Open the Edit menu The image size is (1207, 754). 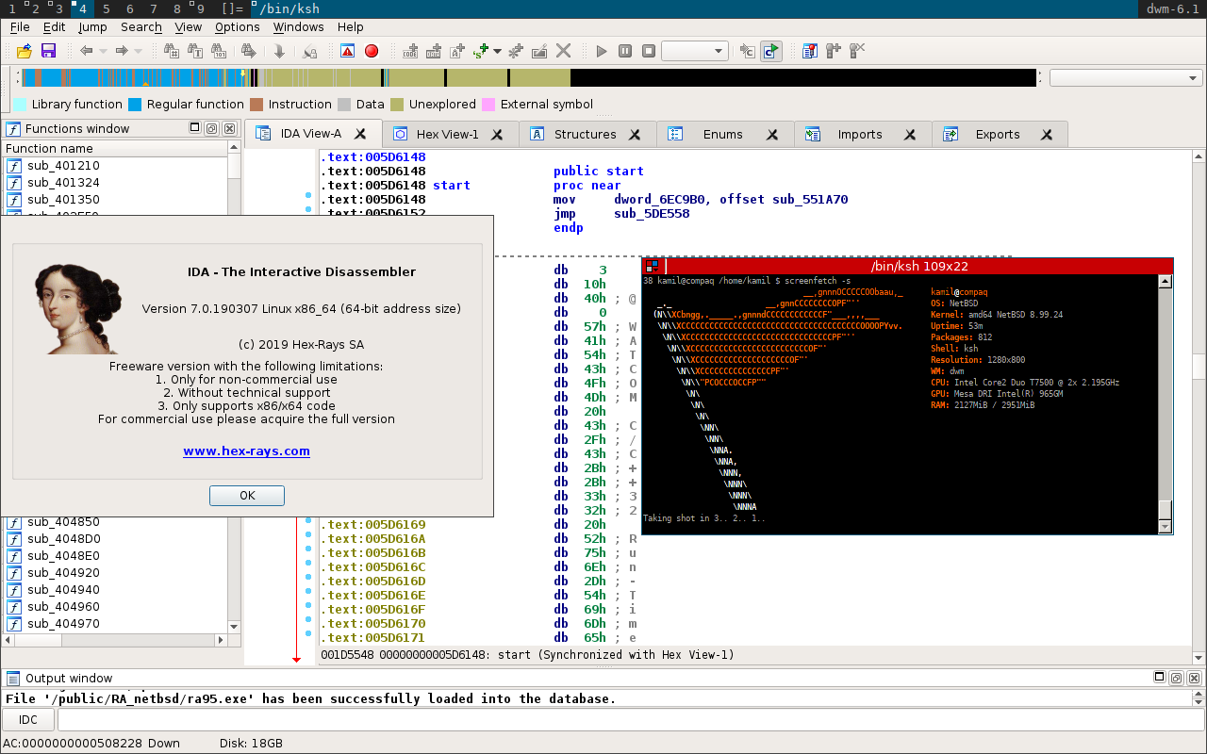pyautogui.click(x=55, y=27)
